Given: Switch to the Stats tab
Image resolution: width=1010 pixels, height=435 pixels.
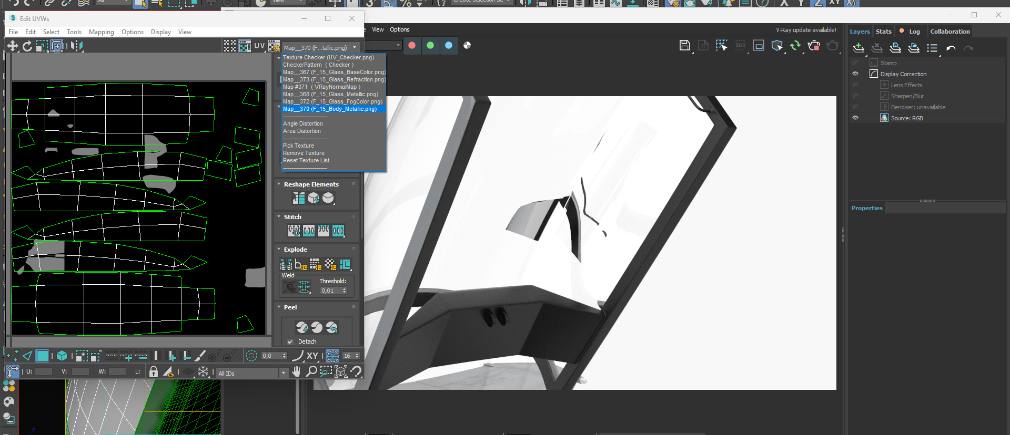Looking at the screenshot, I should (x=884, y=32).
